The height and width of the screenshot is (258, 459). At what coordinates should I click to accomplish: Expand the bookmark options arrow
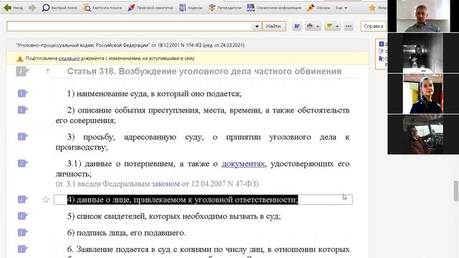point(337,27)
